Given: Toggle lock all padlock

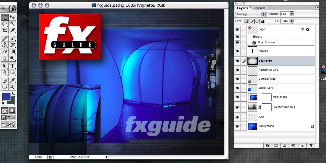Looking at the screenshot, I should 262,21.
